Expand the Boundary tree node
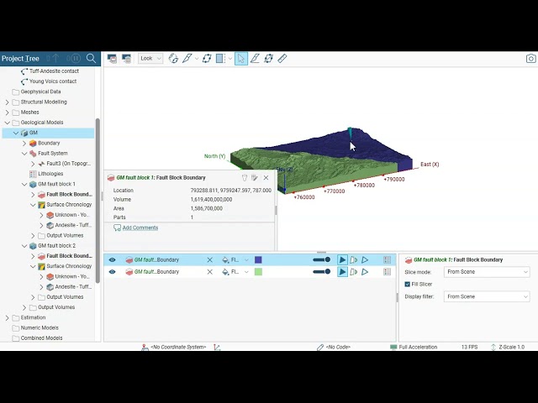Viewport: 538px width, 403px height. (x=24, y=143)
